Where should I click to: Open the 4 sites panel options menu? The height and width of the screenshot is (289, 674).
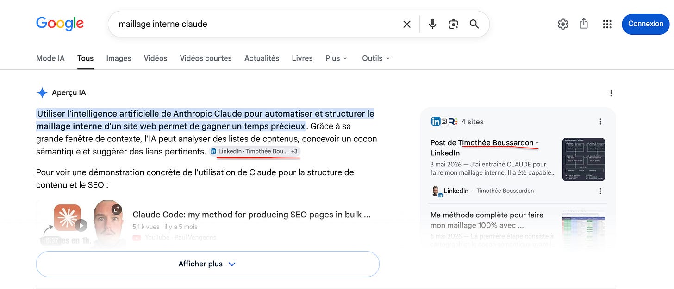click(x=600, y=122)
